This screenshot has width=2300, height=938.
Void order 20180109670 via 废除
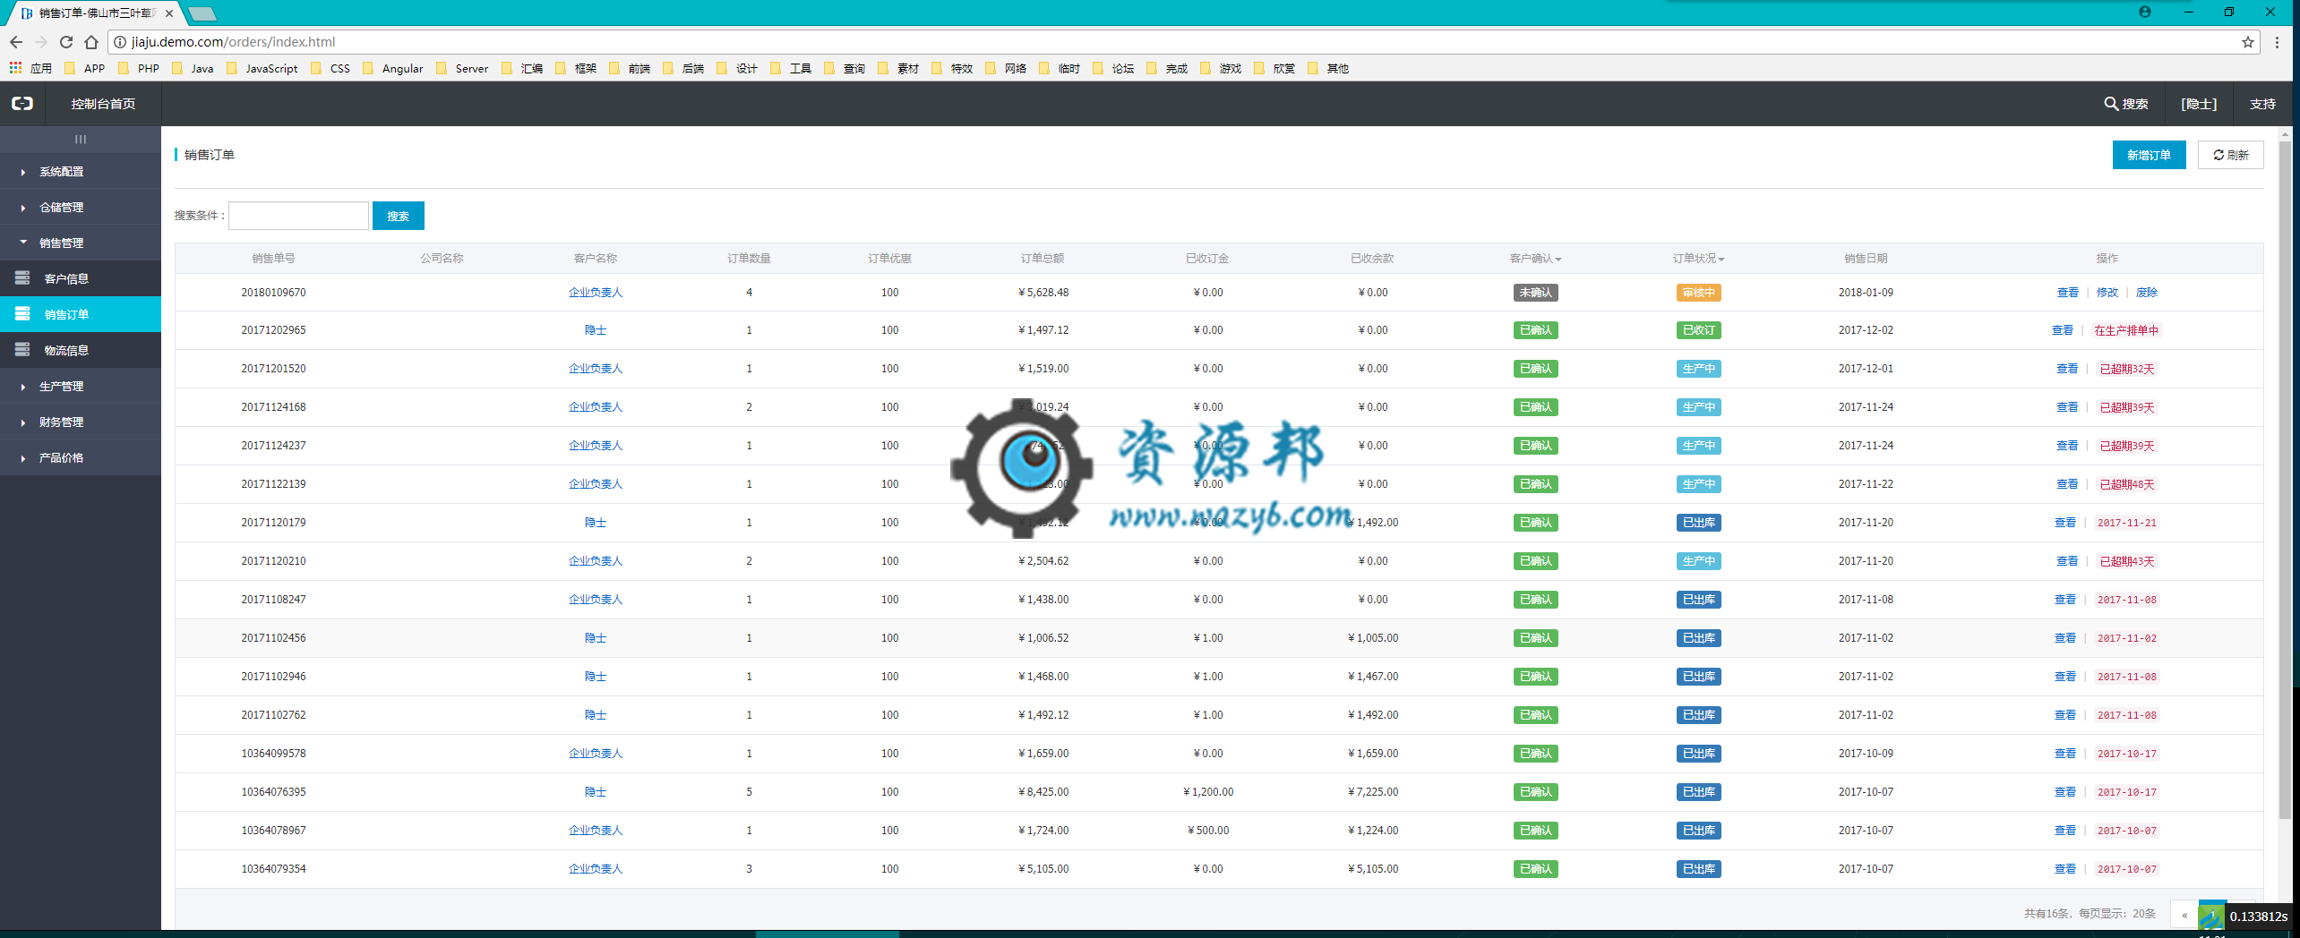click(x=2147, y=293)
